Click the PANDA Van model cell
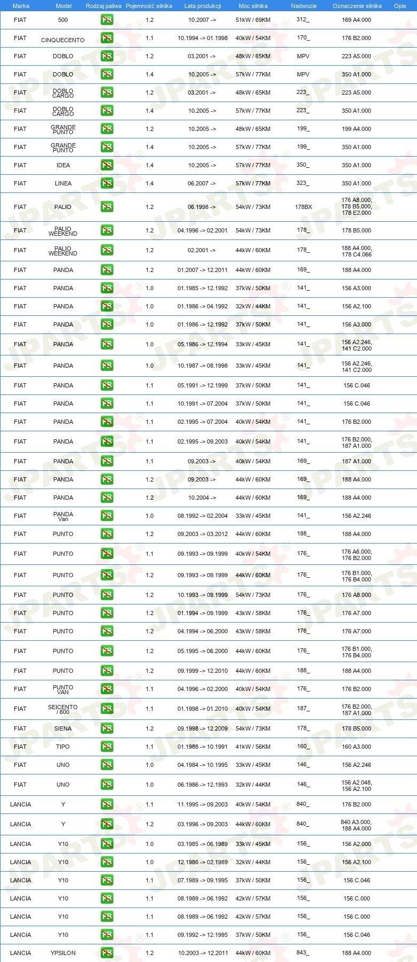 [x=63, y=516]
